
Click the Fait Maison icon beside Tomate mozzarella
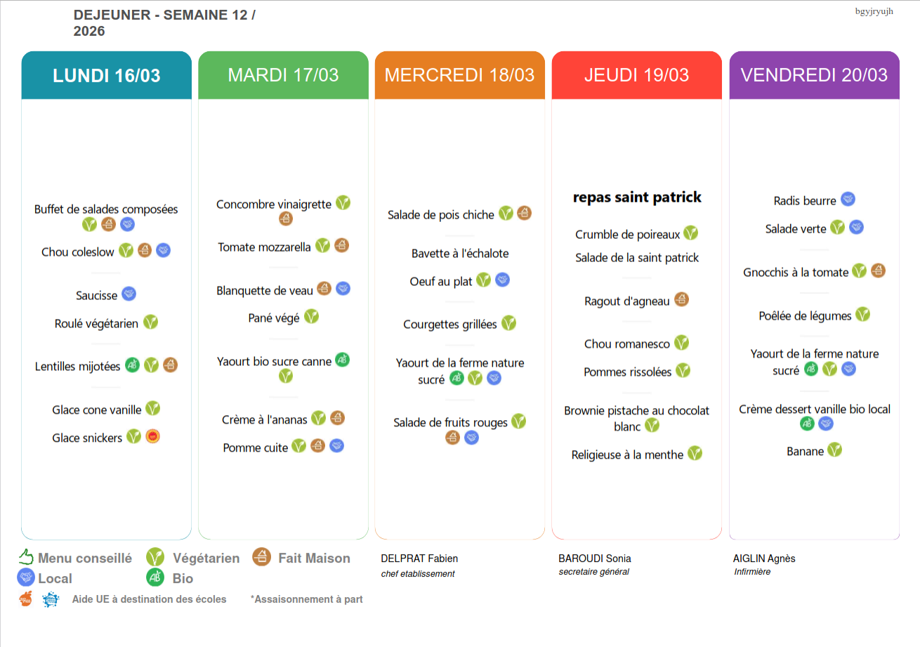pyautogui.click(x=341, y=246)
